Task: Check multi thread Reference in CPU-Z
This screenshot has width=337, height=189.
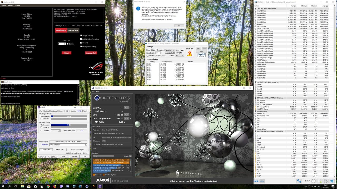Action: point(41,127)
